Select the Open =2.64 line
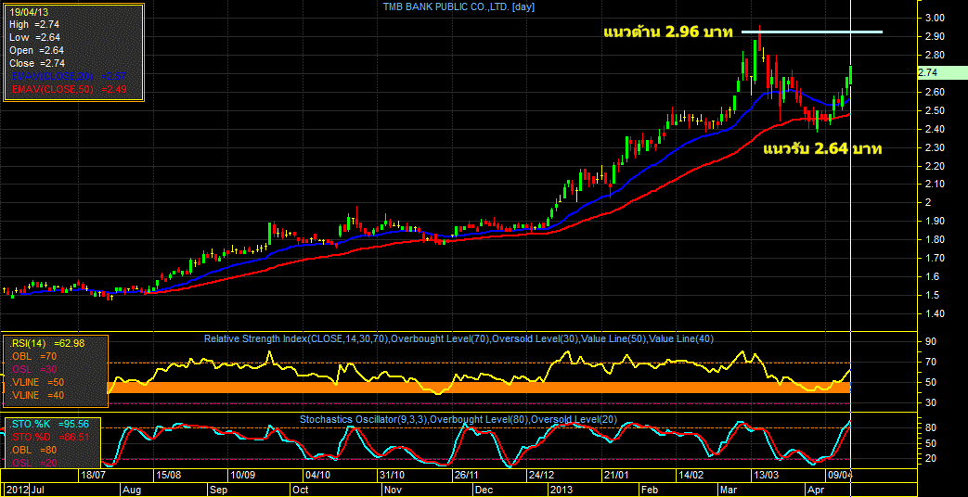Image resolution: width=968 pixels, height=497 pixels. [37, 50]
